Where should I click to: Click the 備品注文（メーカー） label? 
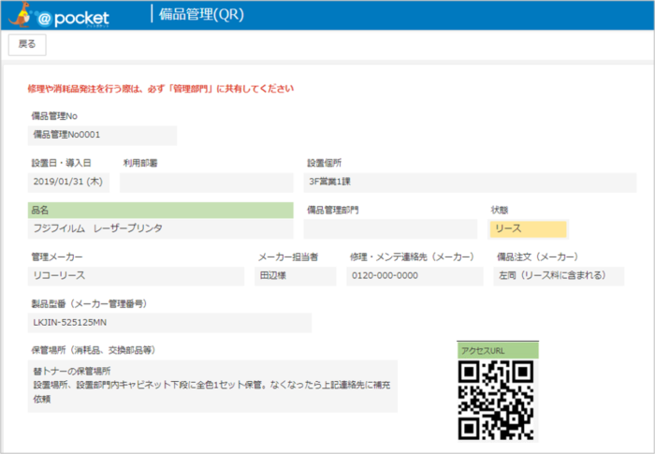[538, 257]
